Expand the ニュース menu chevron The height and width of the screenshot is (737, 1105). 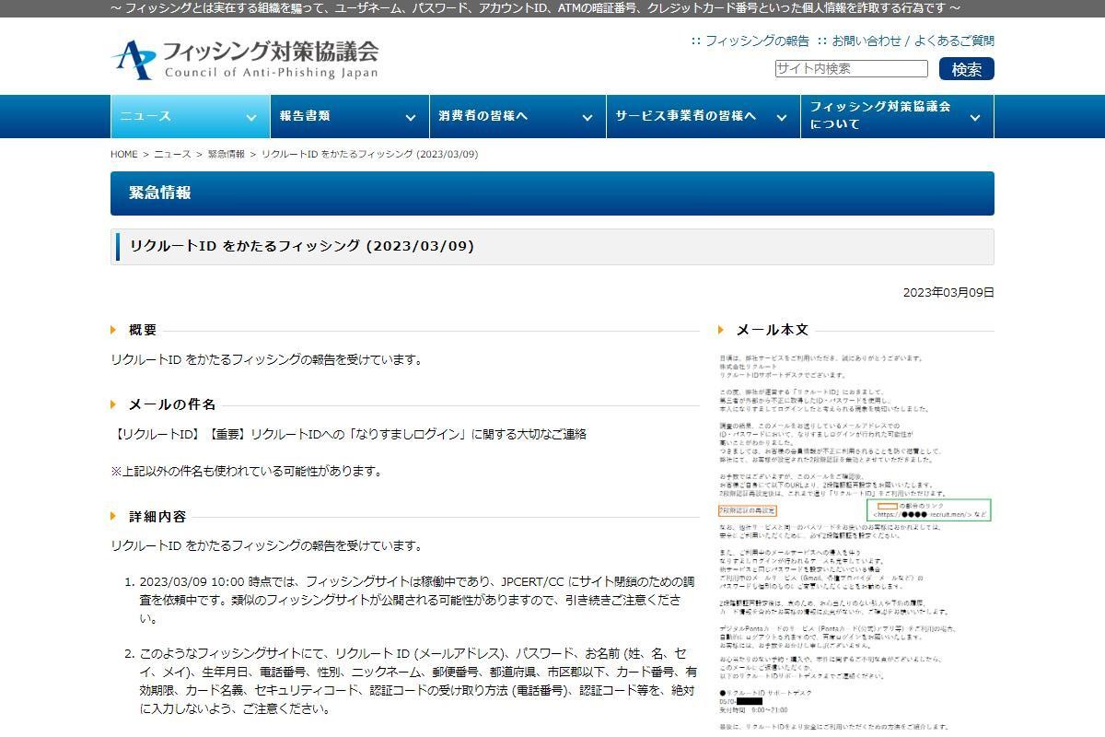pos(250,117)
